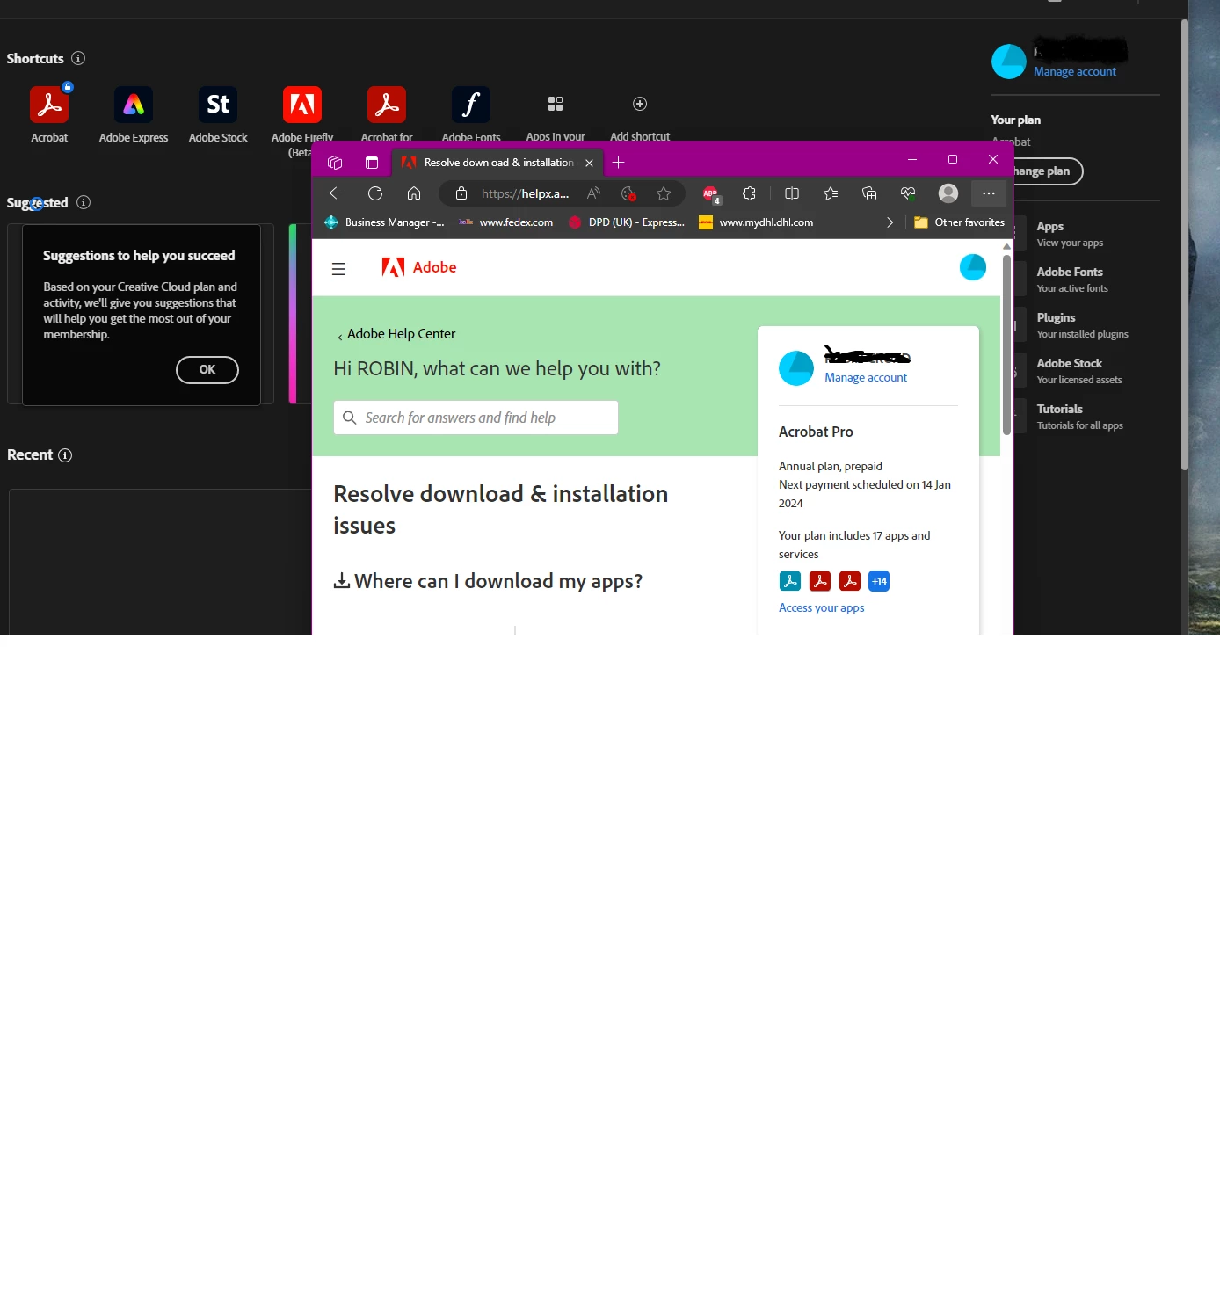Click the +14 more apps badge
This screenshot has height=1301, width=1220.
pyautogui.click(x=879, y=581)
